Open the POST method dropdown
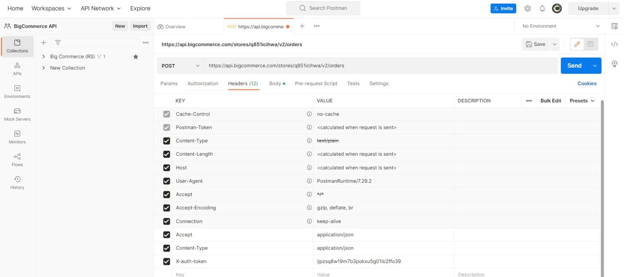Viewport: 624px width, 277px height. [180, 65]
